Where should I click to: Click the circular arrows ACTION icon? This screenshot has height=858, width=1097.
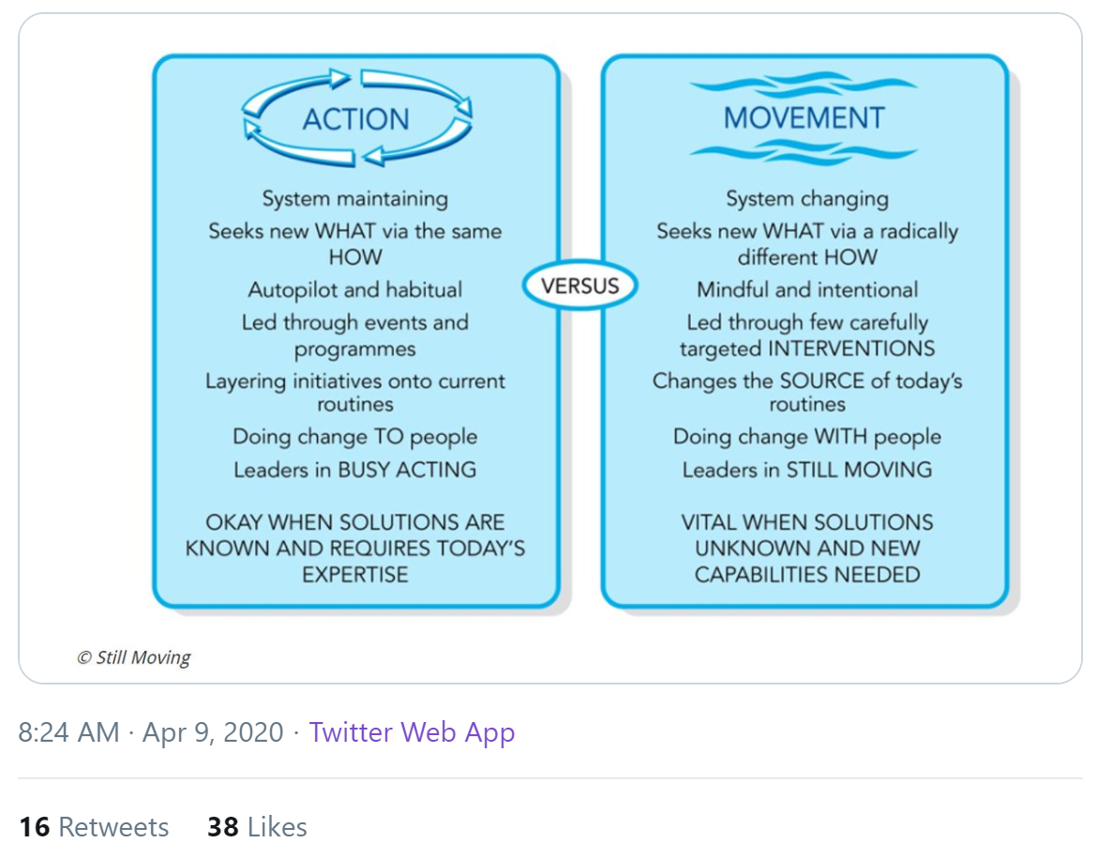[357, 117]
